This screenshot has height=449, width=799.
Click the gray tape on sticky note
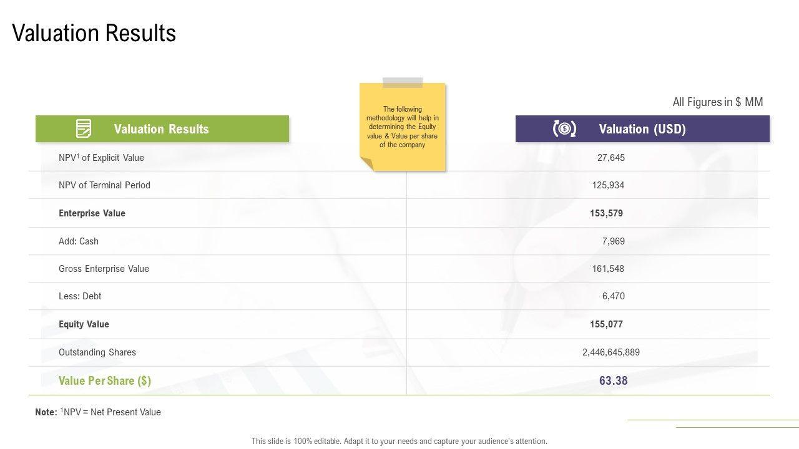pyautogui.click(x=403, y=82)
